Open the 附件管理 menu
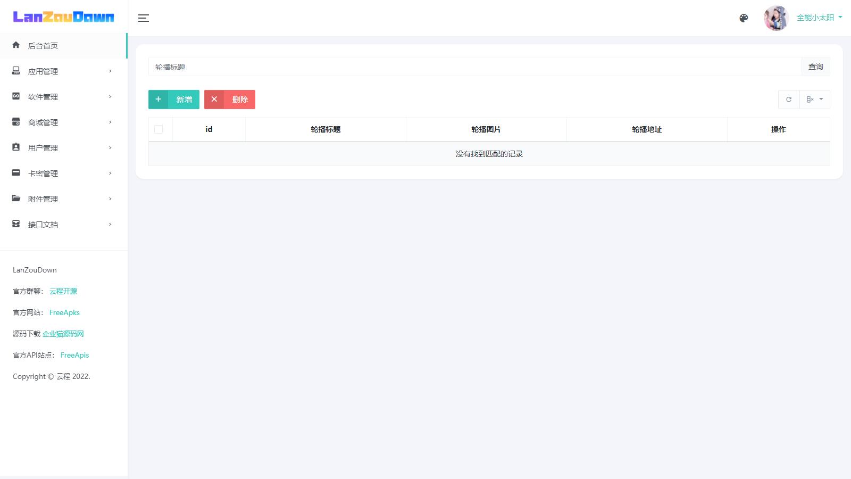 coord(63,199)
